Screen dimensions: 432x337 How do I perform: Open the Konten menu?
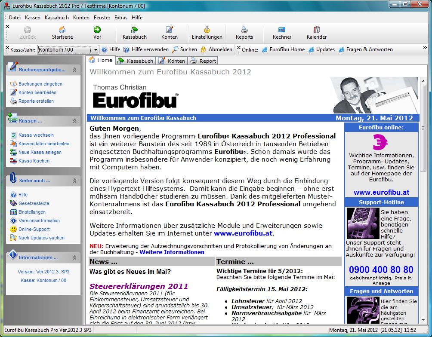[81, 18]
